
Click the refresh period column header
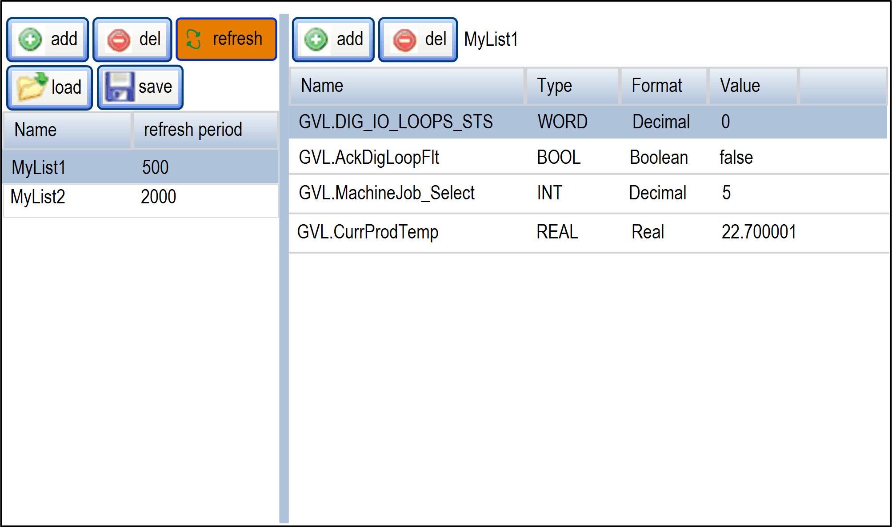coord(193,130)
